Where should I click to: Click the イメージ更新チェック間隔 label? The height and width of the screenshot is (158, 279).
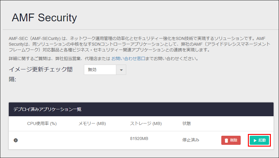[40, 74]
